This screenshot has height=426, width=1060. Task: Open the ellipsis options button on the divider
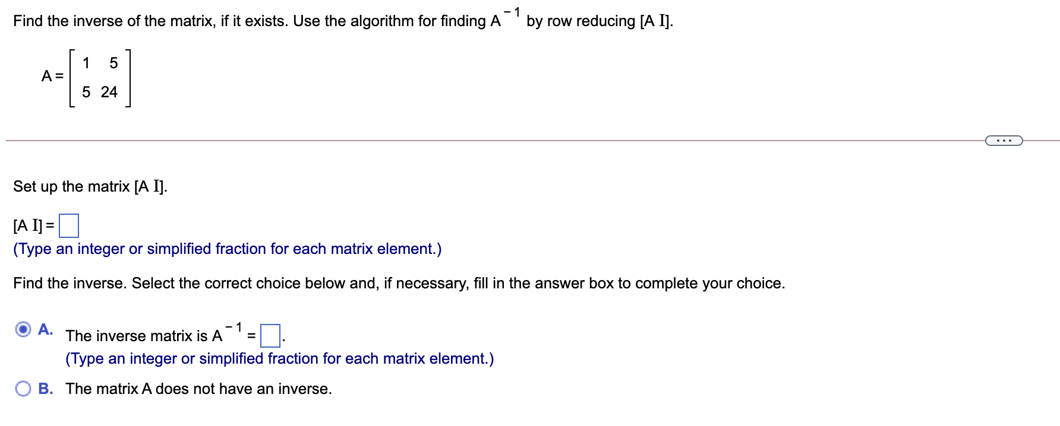(1003, 140)
